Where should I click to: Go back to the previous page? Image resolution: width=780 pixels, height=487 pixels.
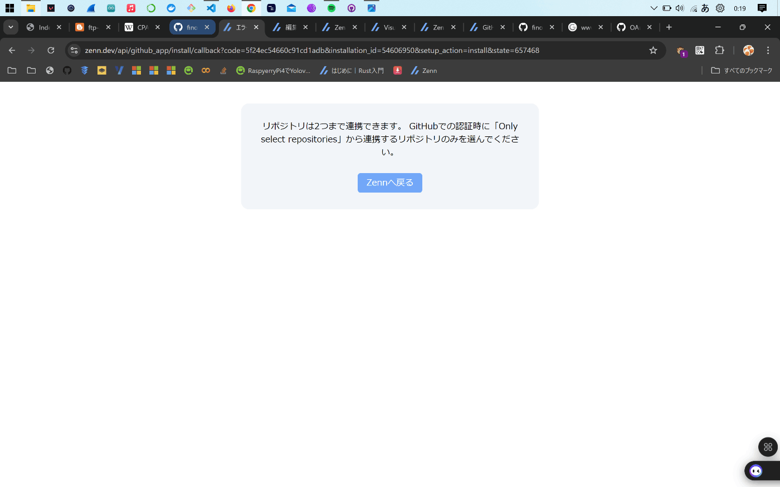point(12,50)
